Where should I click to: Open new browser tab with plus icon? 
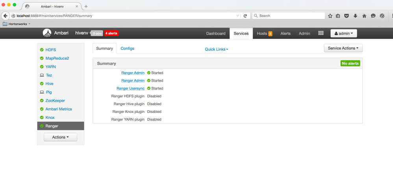coord(86,7)
